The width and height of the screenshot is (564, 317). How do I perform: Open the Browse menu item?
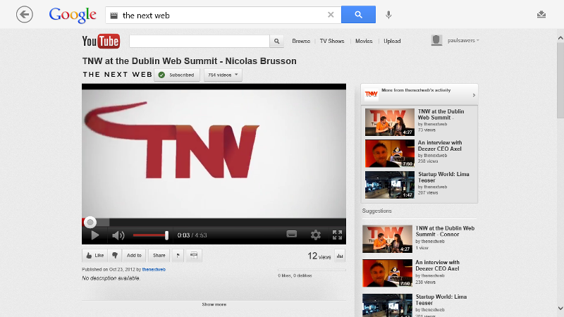[301, 41]
